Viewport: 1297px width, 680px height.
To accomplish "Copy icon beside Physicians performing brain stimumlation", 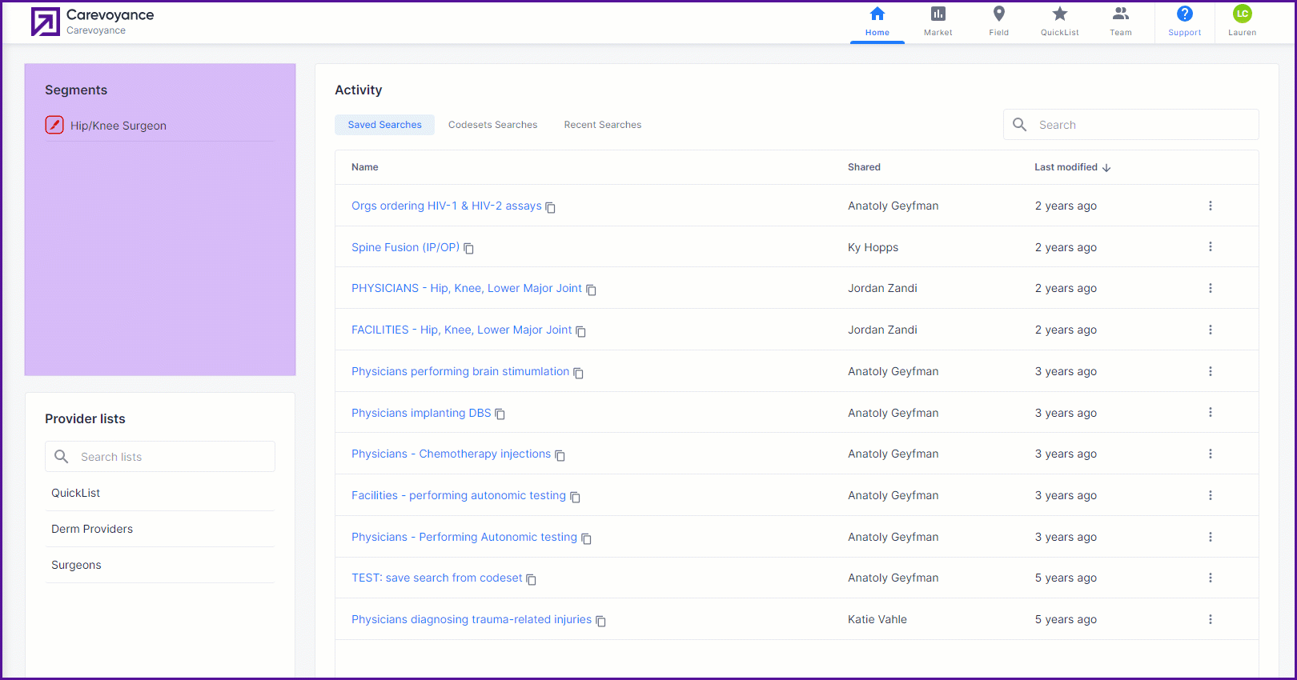I will tap(579, 373).
